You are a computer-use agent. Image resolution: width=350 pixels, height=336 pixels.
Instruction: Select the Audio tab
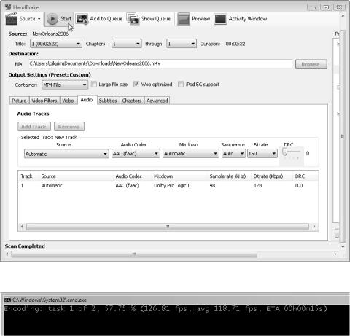87,100
